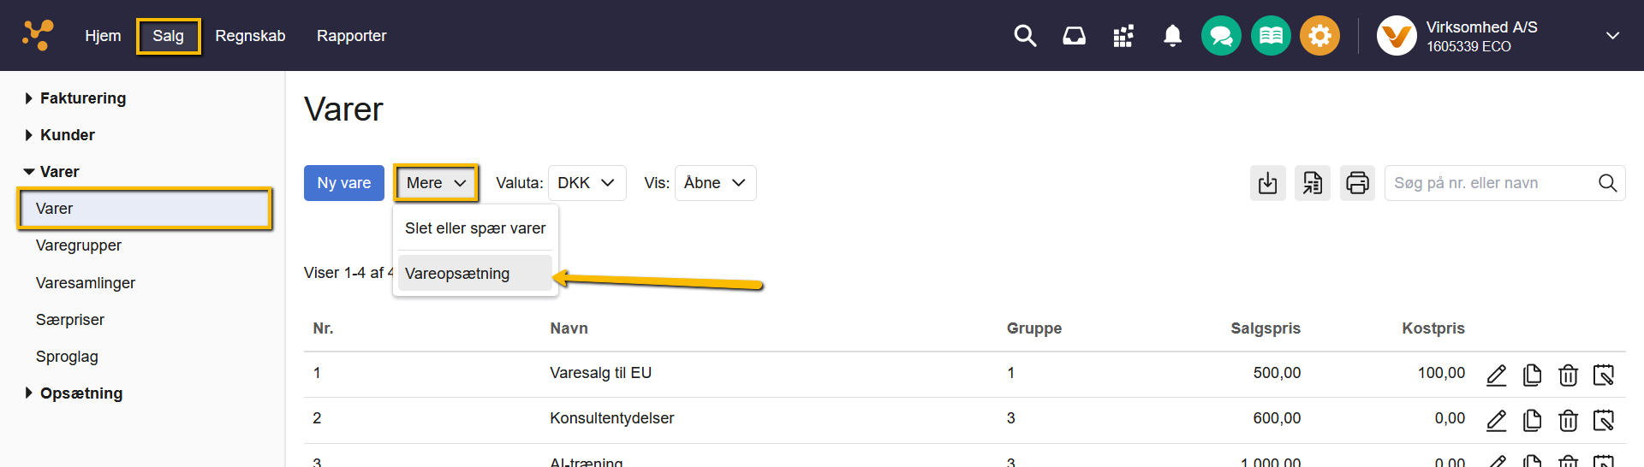Viewport: 1644px width, 467px height.
Task: Click the product search input field
Action: [x=1490, y=183]
